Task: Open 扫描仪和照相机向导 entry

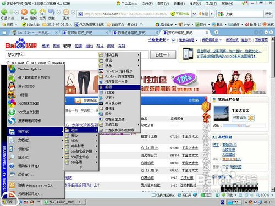Action: [x=119, y=130]
